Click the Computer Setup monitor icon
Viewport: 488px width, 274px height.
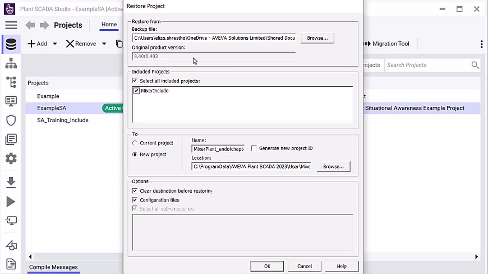[11, 221]
